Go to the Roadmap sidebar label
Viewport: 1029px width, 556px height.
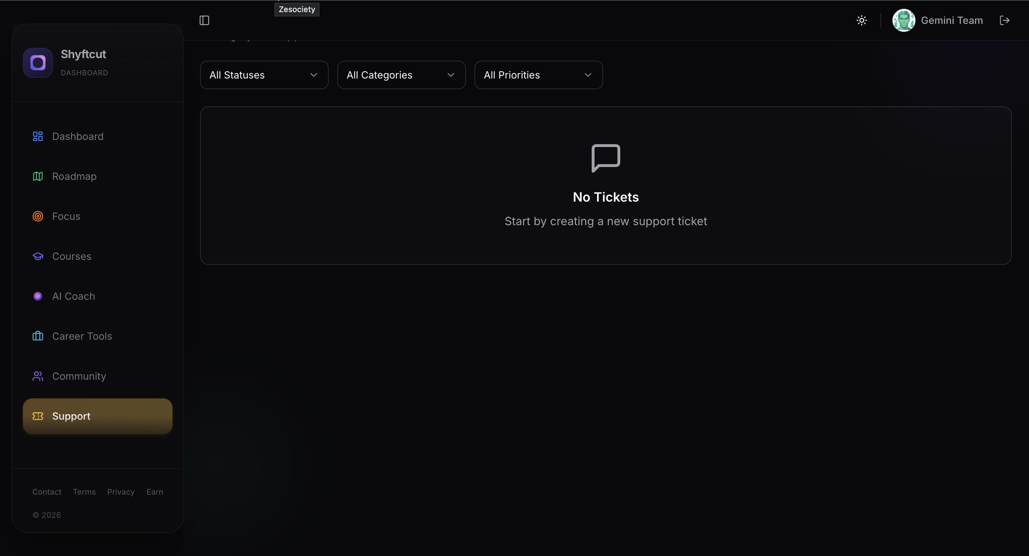pyautogui.click(x=74, y=176)
